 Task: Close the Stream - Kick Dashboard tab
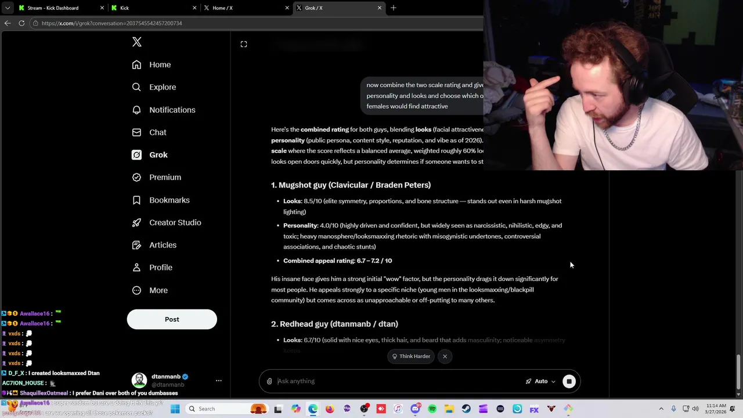pyautogui.click(x=102, y=8)
